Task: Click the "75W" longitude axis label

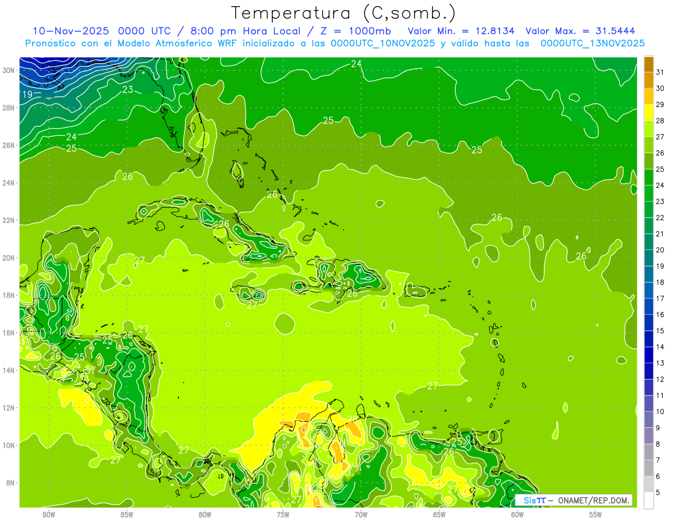Action: point(283,515)
